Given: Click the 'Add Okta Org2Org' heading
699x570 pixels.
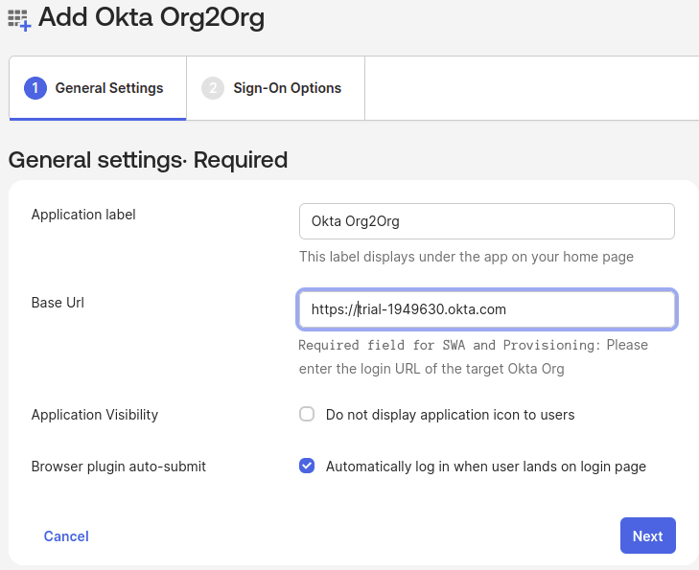Looking at the screenshot, I should (x=151, y=18).
